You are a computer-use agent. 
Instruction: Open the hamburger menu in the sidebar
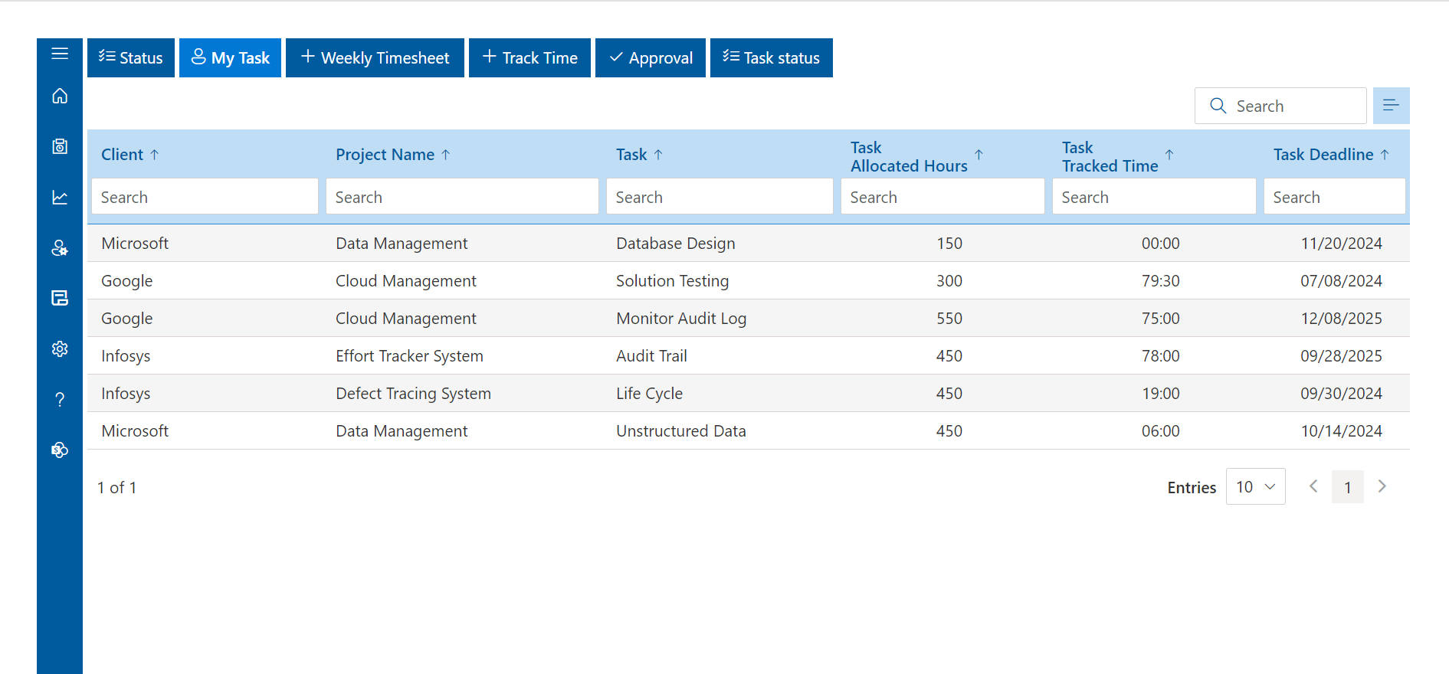[60, 54]
